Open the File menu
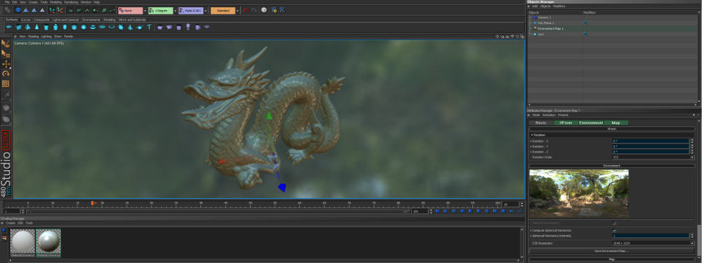Screen dimensions: 702x263 tap(7, 2)
